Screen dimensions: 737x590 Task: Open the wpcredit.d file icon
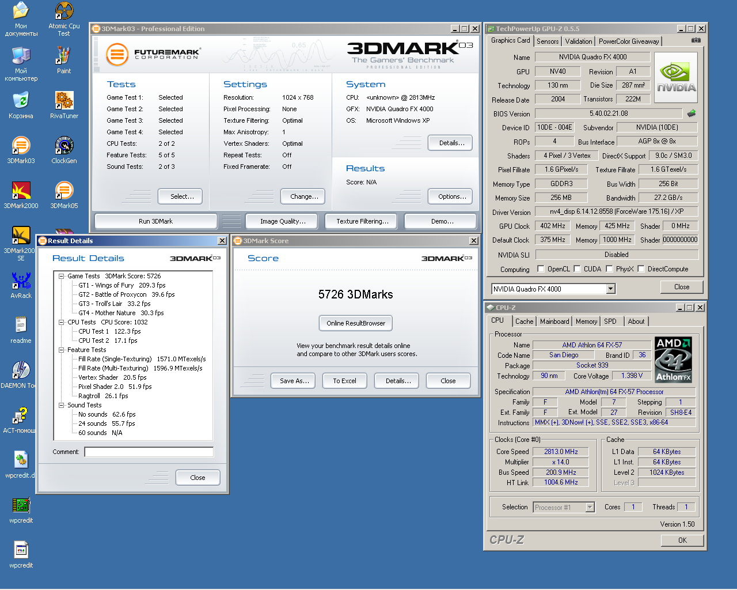(20, 464)
